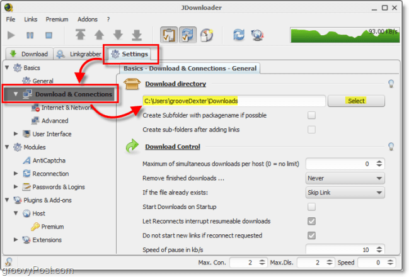The image size is (409, 277).
Task: Pause downloads with the pause icon
Action: [30, 35]
